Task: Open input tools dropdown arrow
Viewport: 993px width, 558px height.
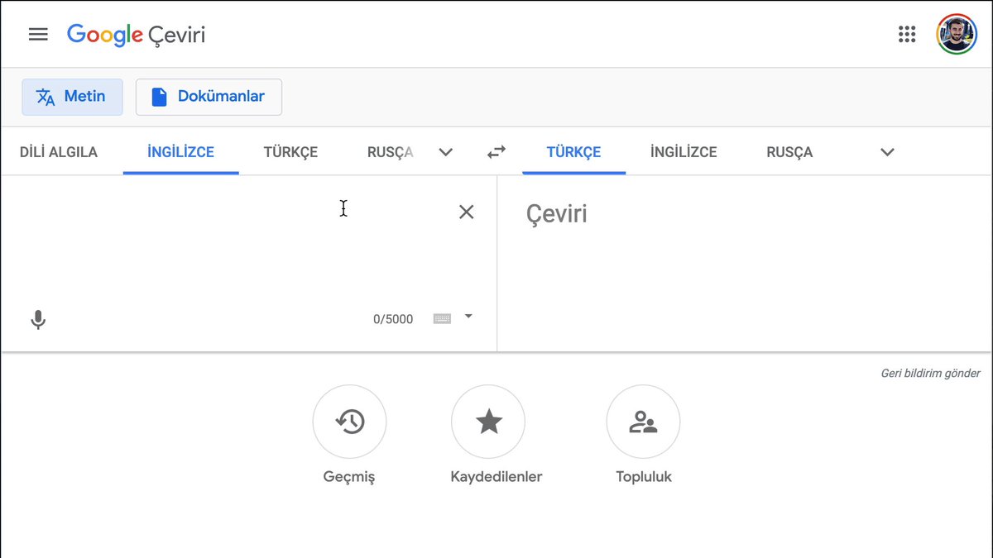Action: 468,317
